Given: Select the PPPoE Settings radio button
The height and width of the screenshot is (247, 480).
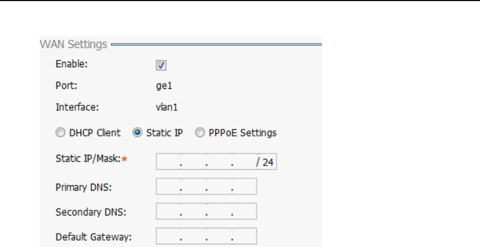Looking at the screenshot, I should 200,133.
